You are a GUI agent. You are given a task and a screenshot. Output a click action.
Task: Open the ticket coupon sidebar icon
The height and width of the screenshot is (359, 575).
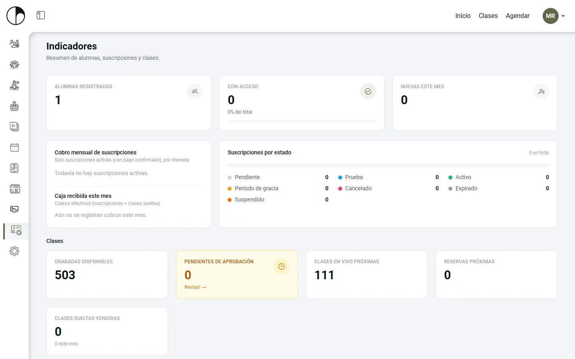(x=14, y=189)
